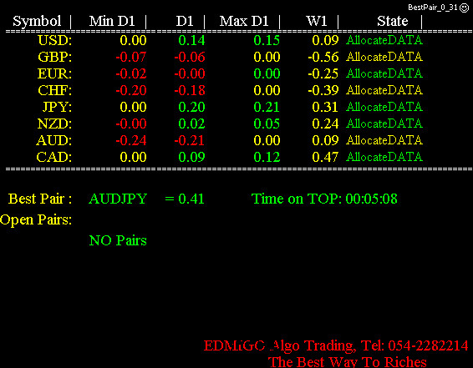The height and width of the screenshot is (368, 473).
Task: Click the best pair score = 0.41
Action: pyautogui.click(x=185, y=199)
